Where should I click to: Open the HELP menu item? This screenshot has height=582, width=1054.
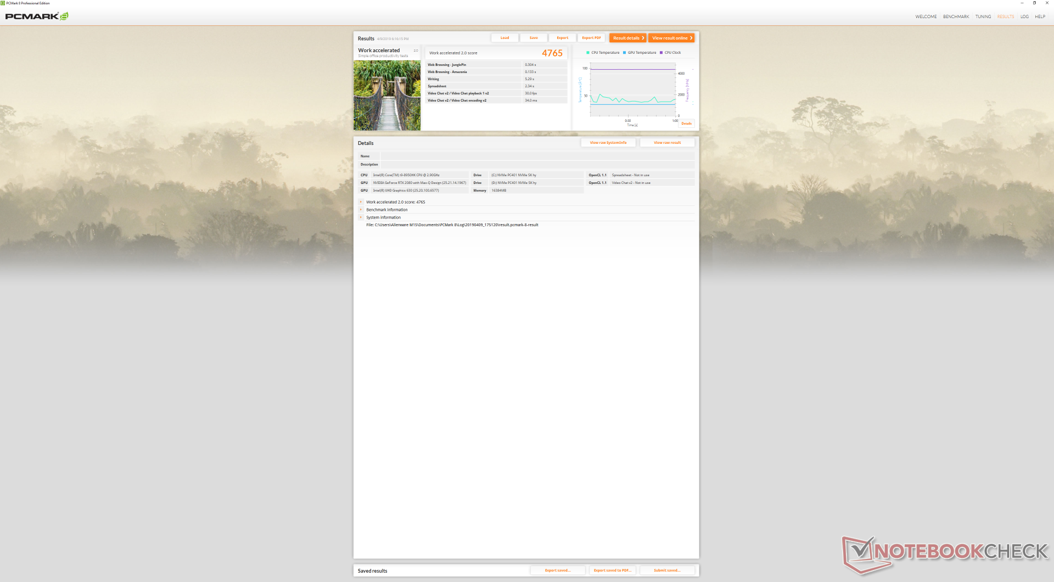(x=1040, y=16)
